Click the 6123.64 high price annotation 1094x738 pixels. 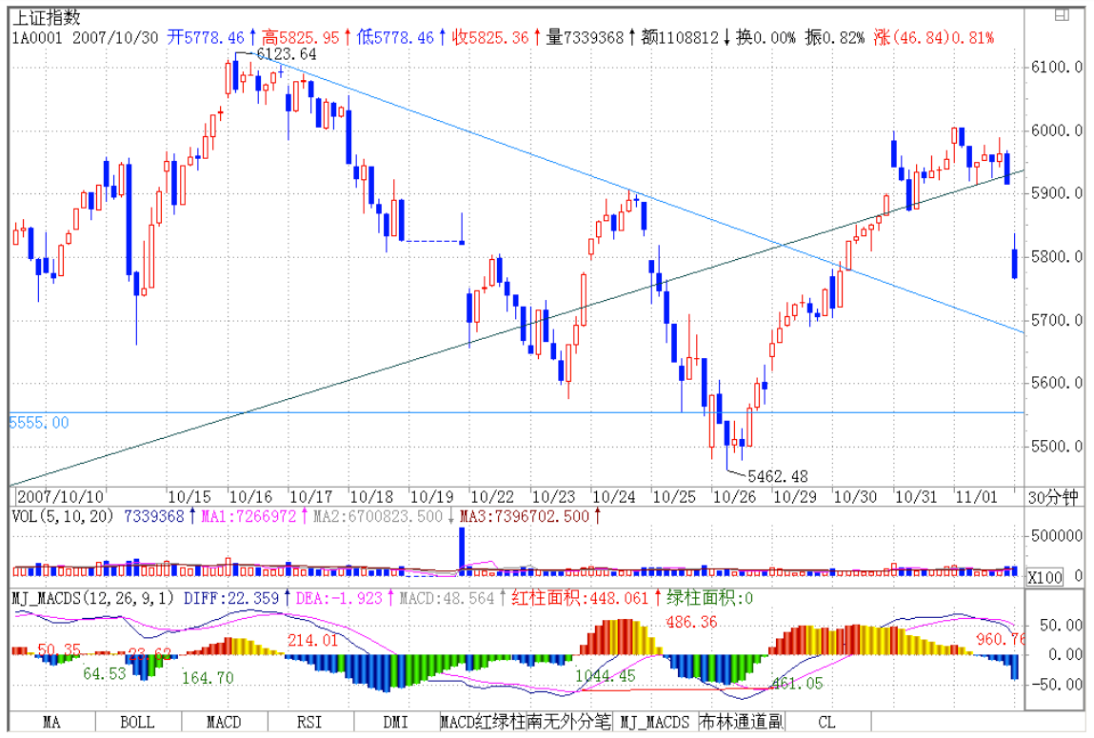point(287,53)
